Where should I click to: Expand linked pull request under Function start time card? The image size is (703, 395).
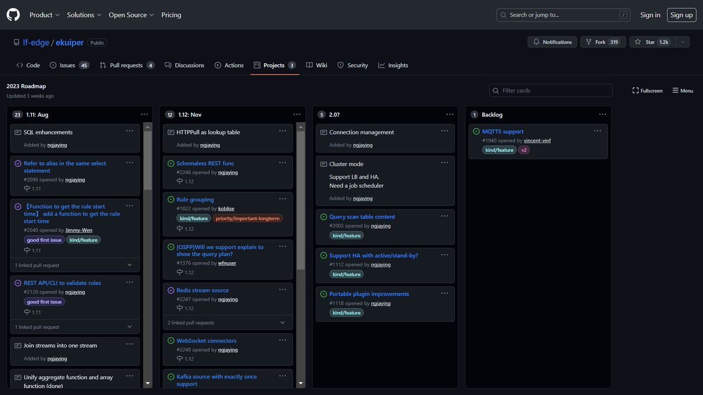(x=75, y=265)
